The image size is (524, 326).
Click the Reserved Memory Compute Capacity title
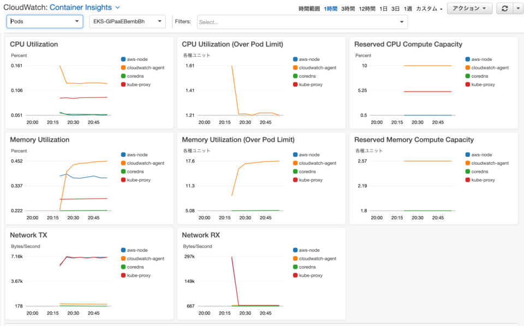click(414, 140)
